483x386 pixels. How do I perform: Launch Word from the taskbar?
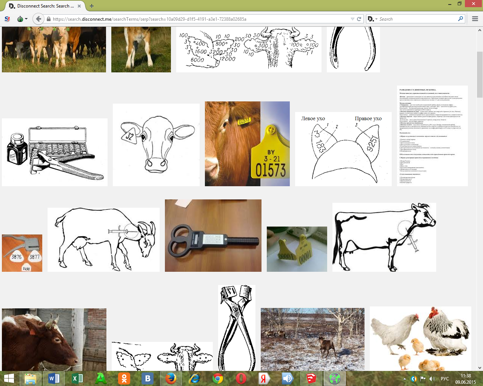click(x=54, y=378)
